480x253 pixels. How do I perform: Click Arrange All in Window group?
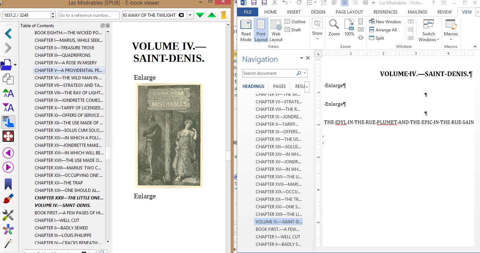pos(383,30)
